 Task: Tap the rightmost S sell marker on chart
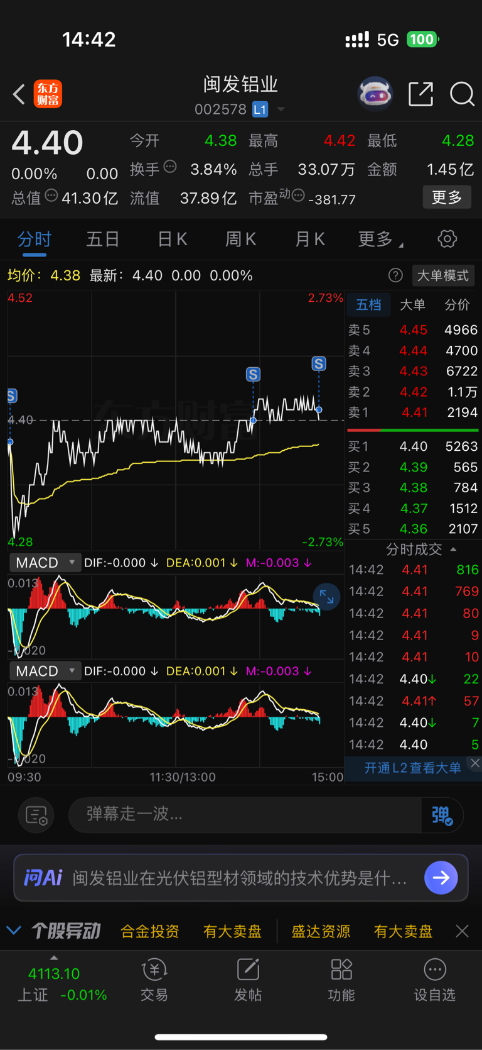[319, 363]
